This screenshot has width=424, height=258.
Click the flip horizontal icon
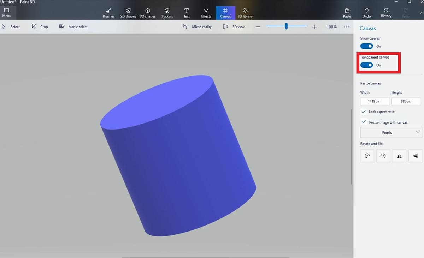pyautogui.click(x=399, y=156)
